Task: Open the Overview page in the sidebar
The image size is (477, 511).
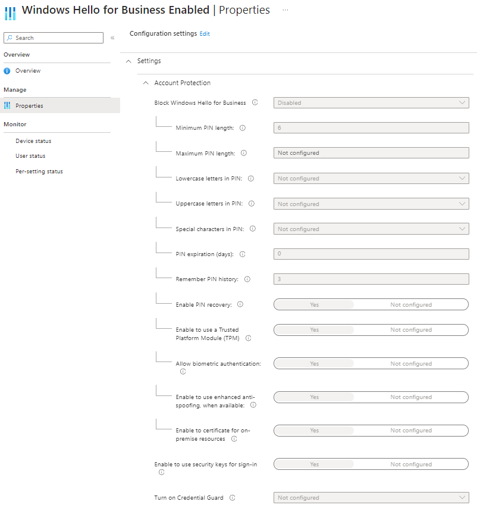Action: [28, 71]
